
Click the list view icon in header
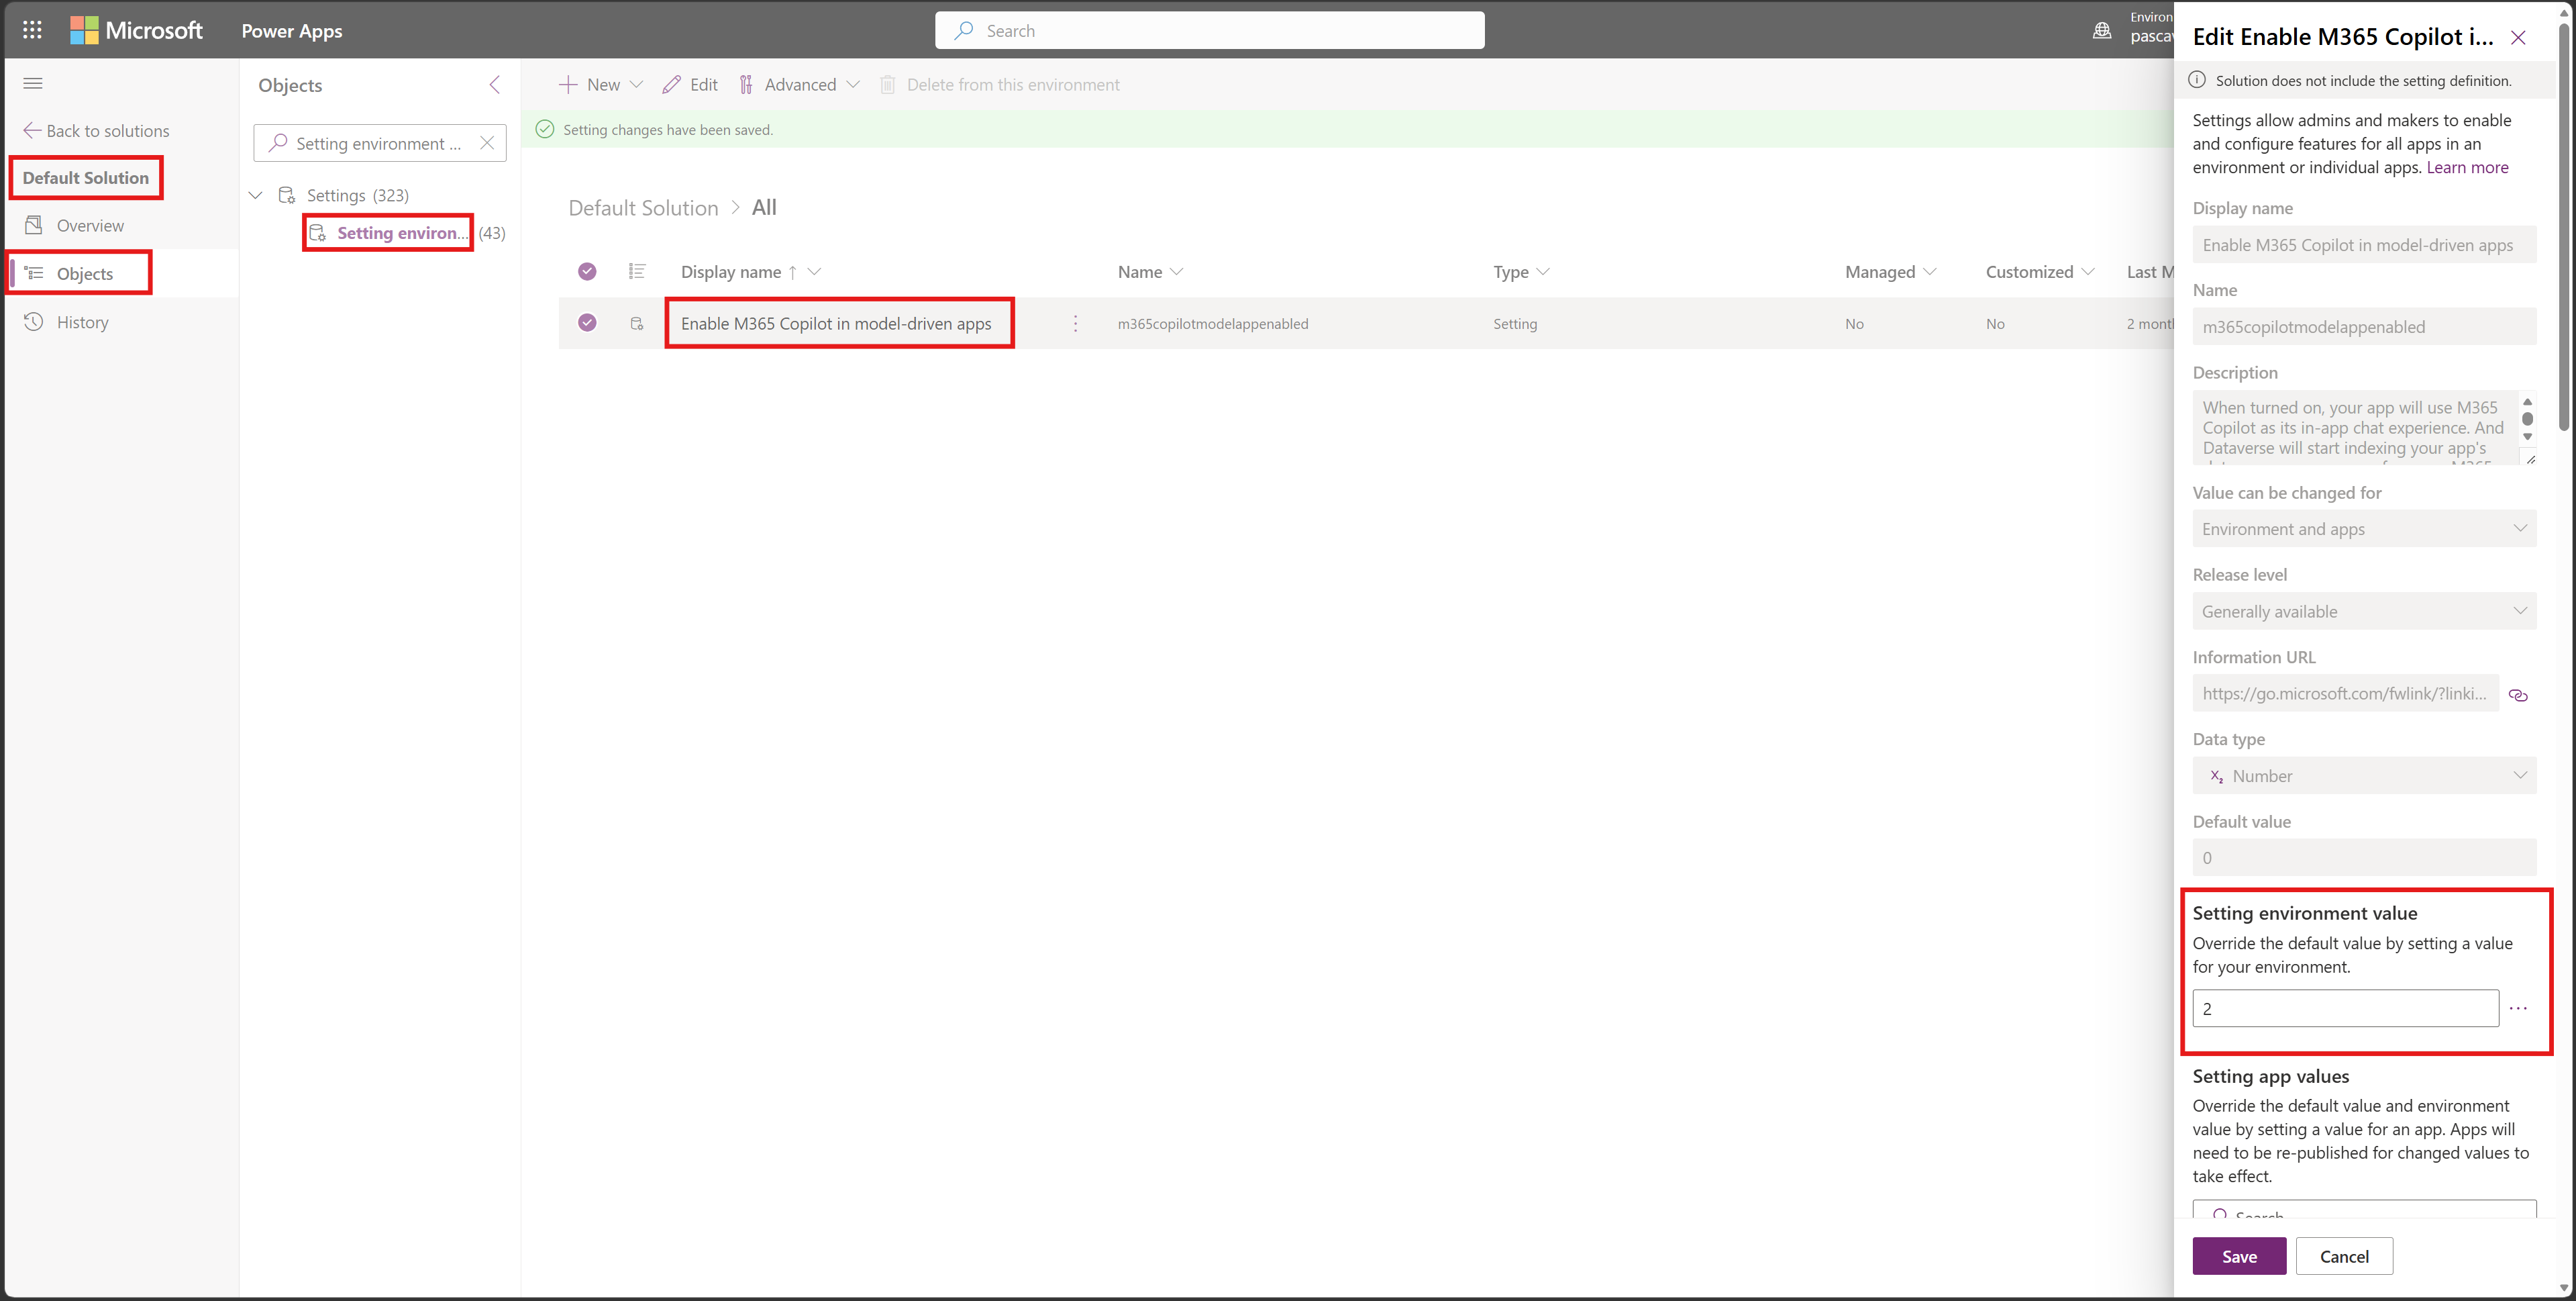pyautogui.click(x=637, y=271)
